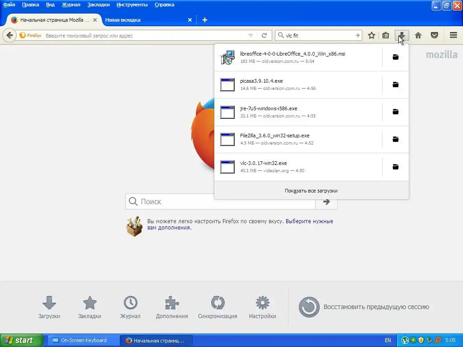Open the Файл menu
Image resolution: width=463 pixels, height=347 pixels.
[x=9, y=5]
